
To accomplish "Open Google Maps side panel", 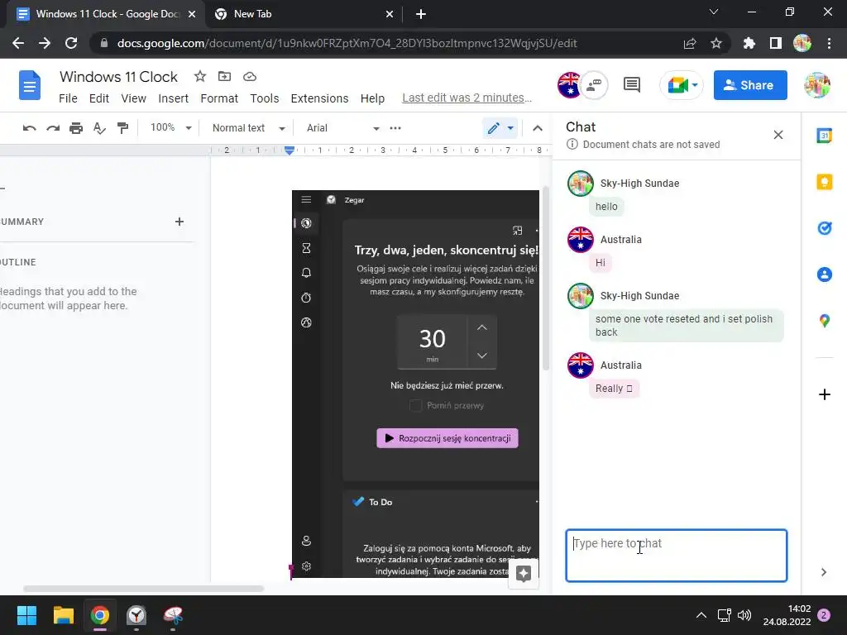I will 825,321.
